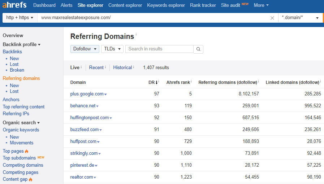Open Competing domains in sidebar
Image resolution: width=324 pixels, height=184 pixels.
tap(23, 165)
